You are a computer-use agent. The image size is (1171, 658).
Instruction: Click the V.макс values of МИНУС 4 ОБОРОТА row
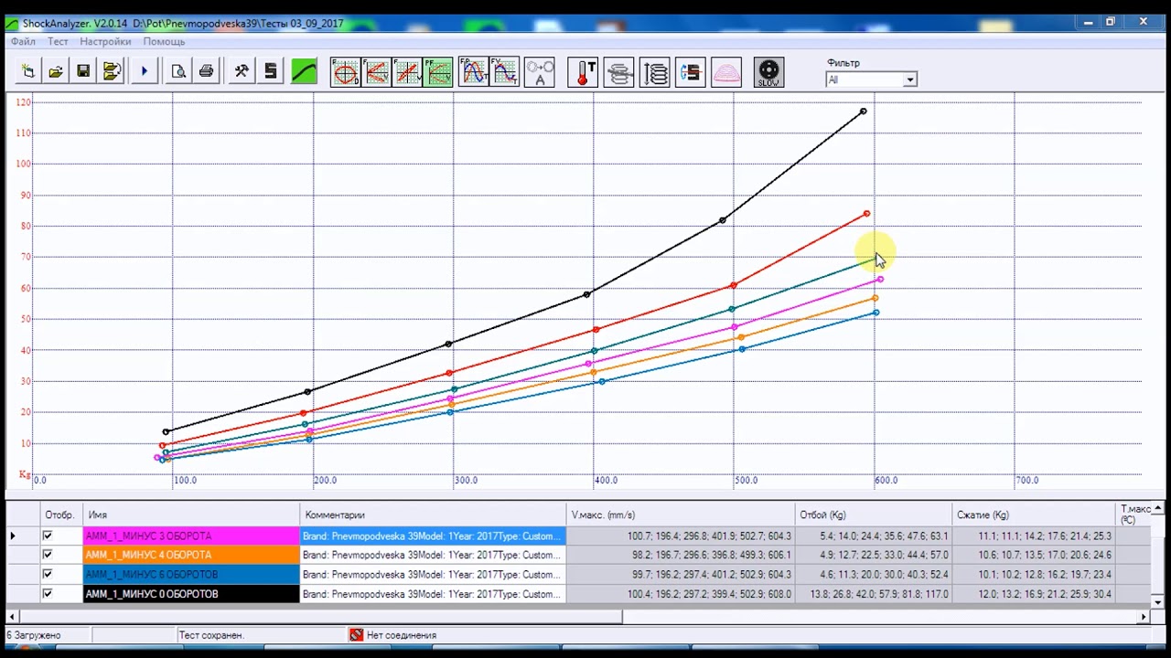(680, 556)
